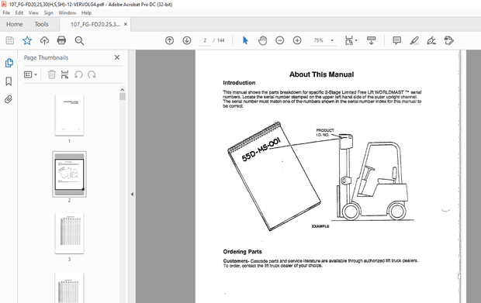Open the Sign document pen icon
The width and height of the screenshot is (481, 303).
tap(431, 40)
